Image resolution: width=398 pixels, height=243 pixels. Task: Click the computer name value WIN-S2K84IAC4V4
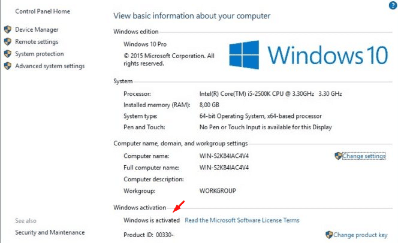(224, 156)
